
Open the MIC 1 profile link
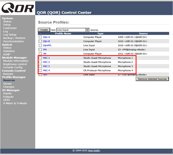[46, 58]
